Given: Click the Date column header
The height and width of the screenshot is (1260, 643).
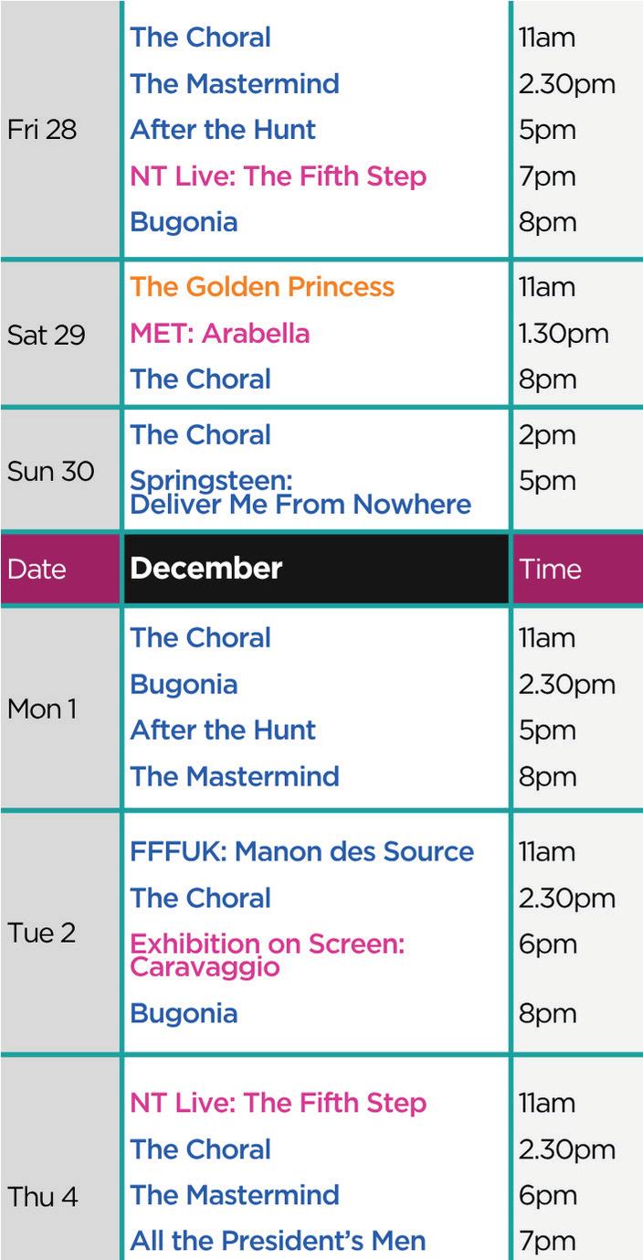Looking at the screenshot, I should tap(37, 570).
